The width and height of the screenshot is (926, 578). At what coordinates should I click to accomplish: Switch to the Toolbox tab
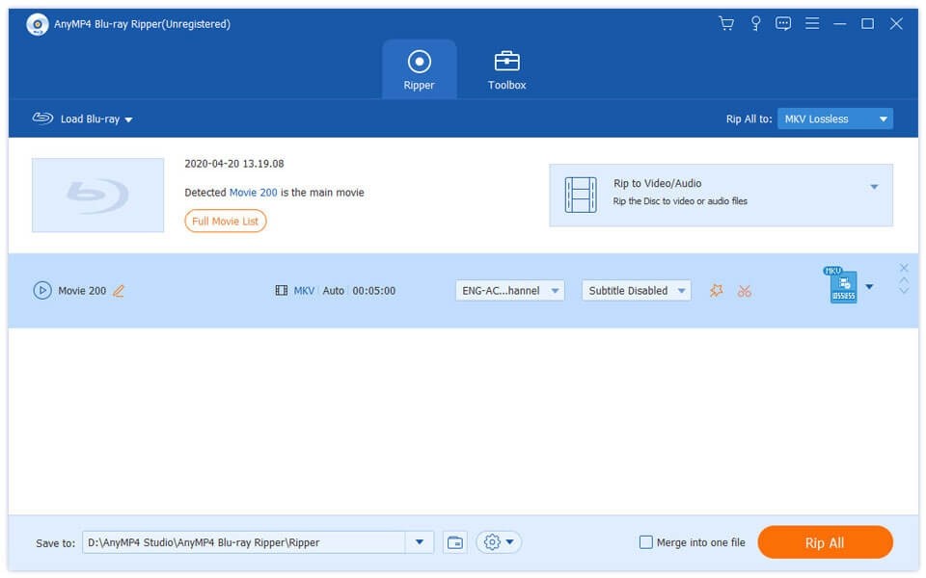coord(505,67)
